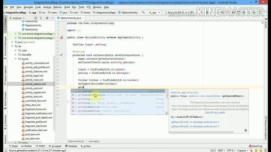271x152 pixels.
Task: Click the collapse all icon in Project panel
Action: pos(41,18)
